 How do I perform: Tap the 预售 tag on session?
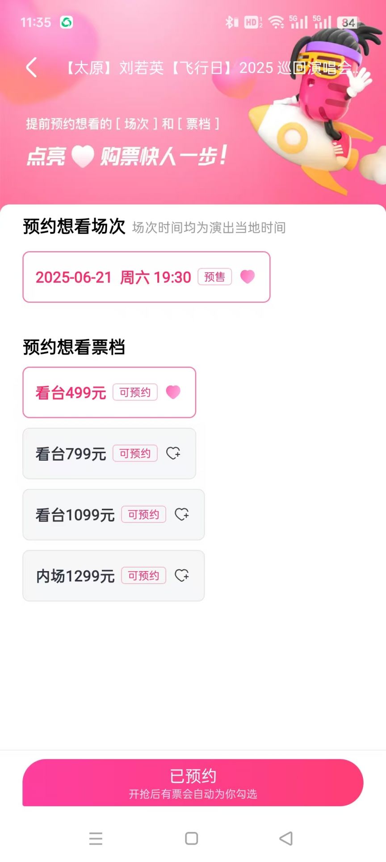(x=214, y=277)
